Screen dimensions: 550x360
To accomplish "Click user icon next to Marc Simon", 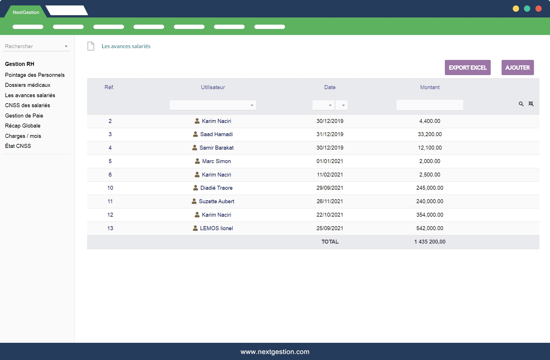I will [197, 161].
